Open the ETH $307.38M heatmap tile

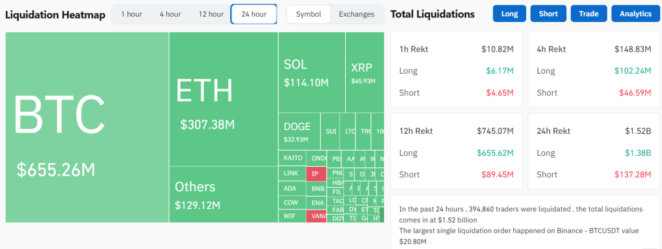pyautogui.click(x=224, y=99)
